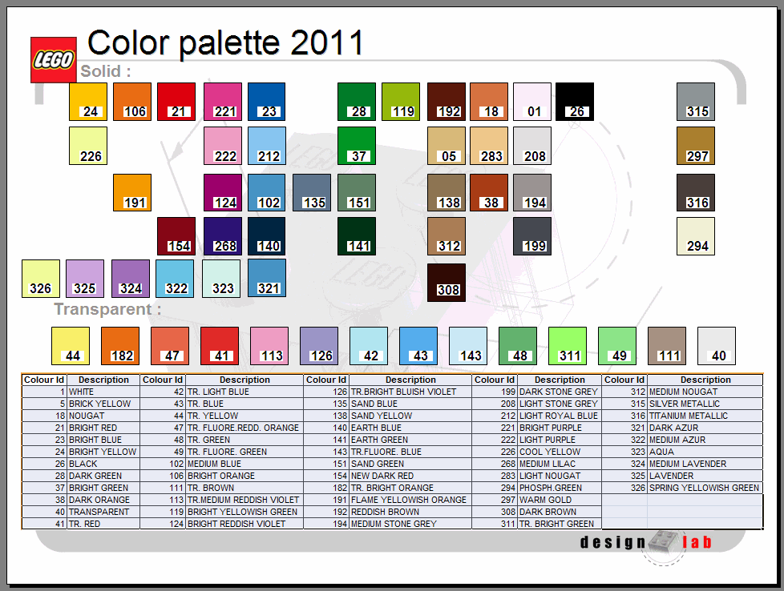
Task: Click the LEGO logo
Action: click(54, 60)
